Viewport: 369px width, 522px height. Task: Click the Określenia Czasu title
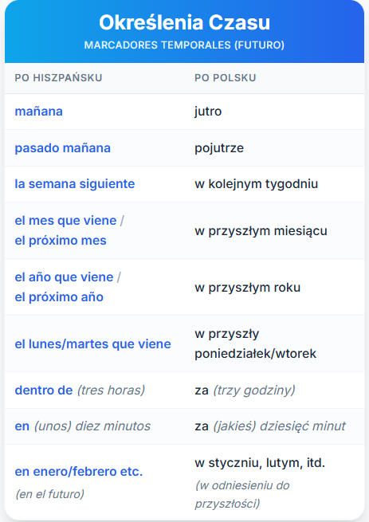coord(184,22)
